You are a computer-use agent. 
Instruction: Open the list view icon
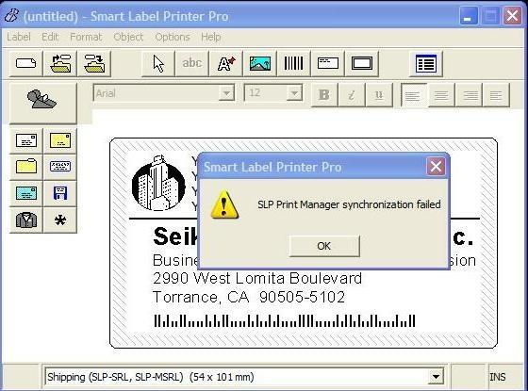[x=426, y=63]
